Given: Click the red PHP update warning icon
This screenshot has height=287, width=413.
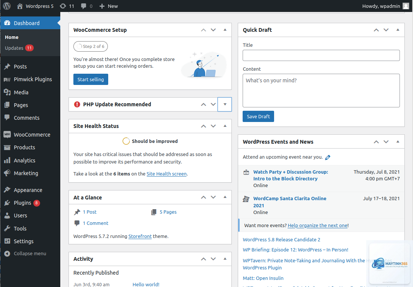Looking at the screenshot, I should 77,104.
